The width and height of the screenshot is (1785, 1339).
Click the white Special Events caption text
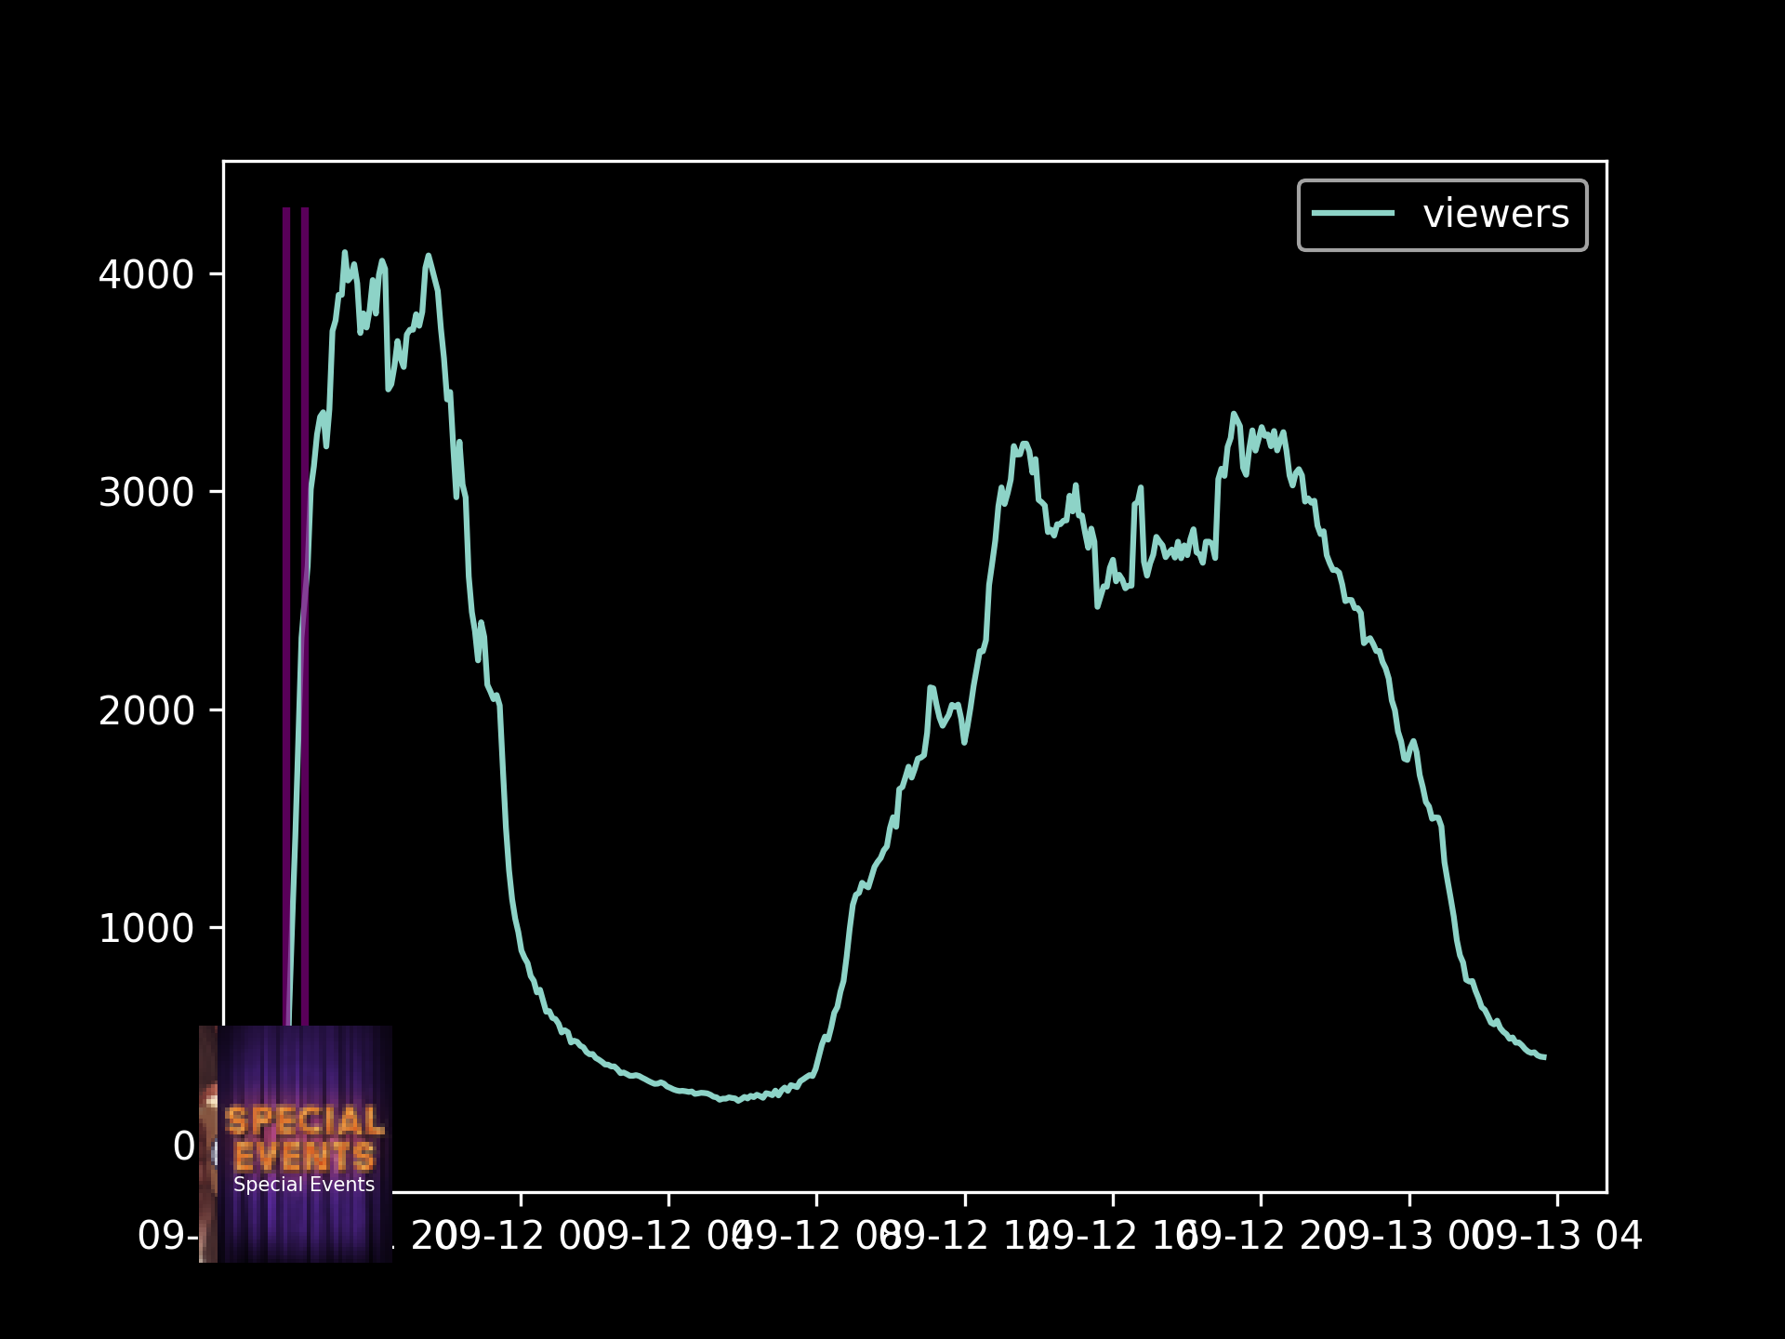pos(304,1185)
